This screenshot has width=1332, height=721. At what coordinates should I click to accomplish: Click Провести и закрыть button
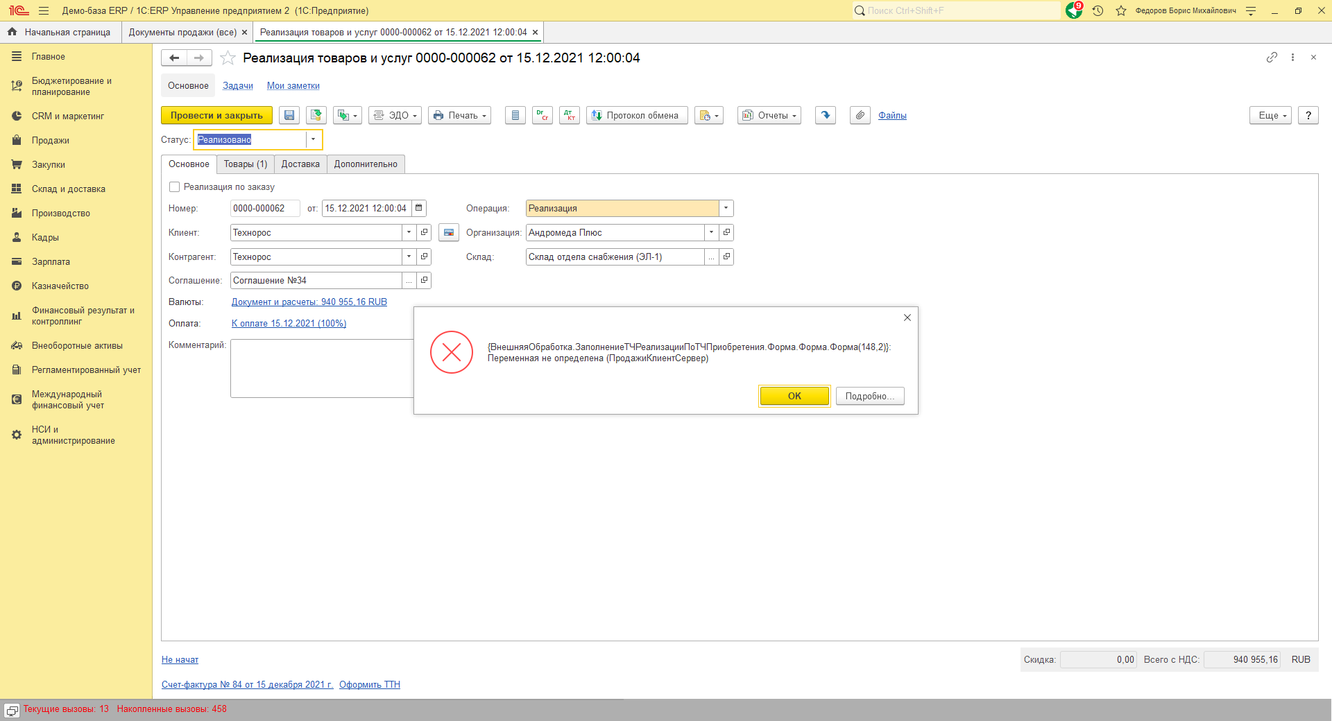216,115
